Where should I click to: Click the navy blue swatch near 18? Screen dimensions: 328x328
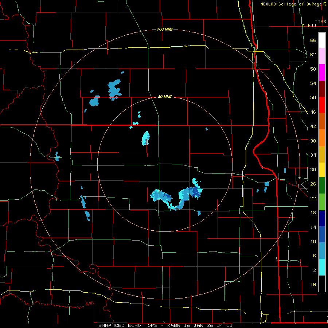(x=322, y=218)
